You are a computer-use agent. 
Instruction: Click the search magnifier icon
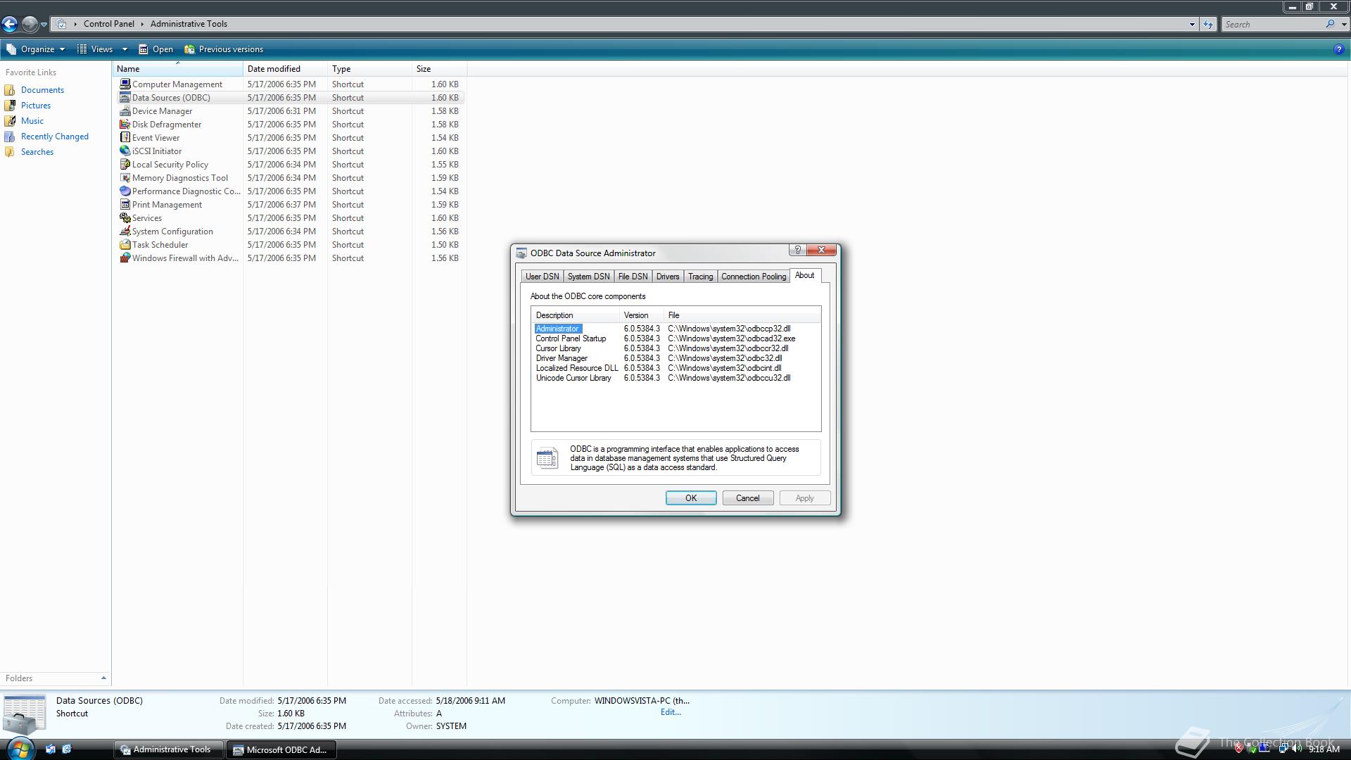[x=1330, y=24]
